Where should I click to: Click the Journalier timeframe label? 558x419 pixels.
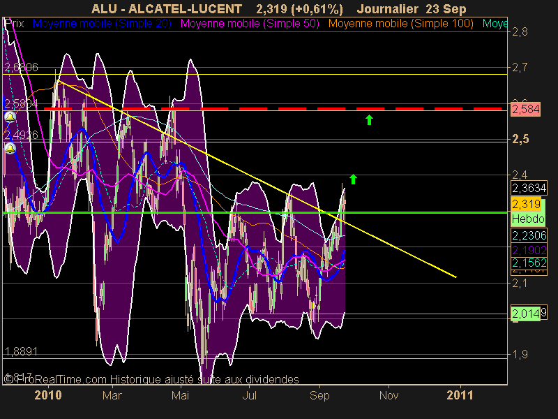pos(387,8)
